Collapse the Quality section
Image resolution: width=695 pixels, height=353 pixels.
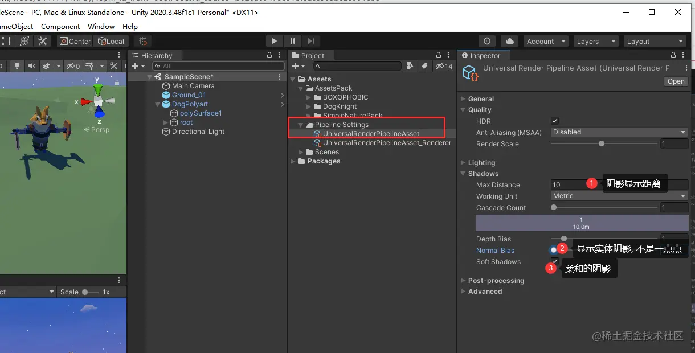click(463, 110)
